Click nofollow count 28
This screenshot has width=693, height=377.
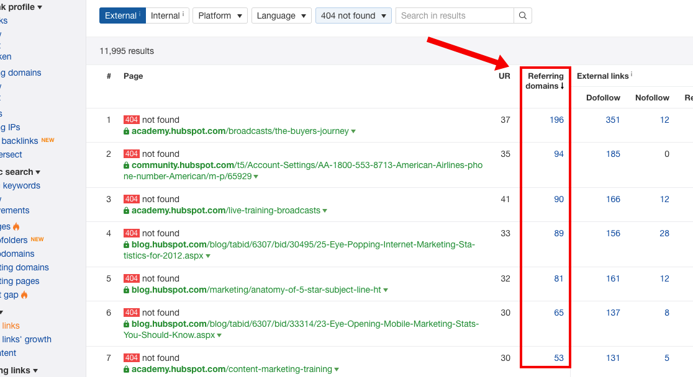pyautogui.click(x=664, y=234)
